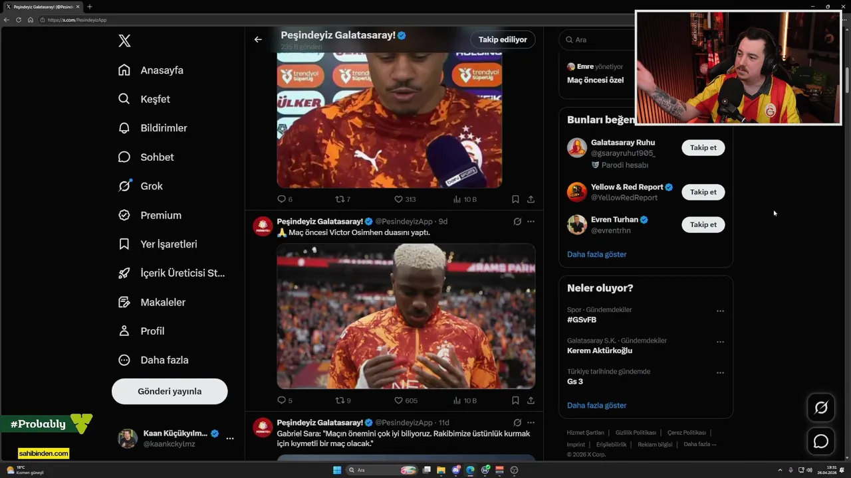
Task: Click Daha fazla göster under Neler oluyor
Action: point(596,406)
